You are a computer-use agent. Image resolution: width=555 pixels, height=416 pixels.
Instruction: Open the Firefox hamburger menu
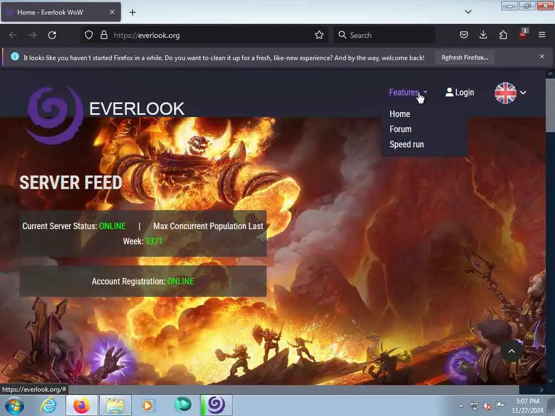542,35
